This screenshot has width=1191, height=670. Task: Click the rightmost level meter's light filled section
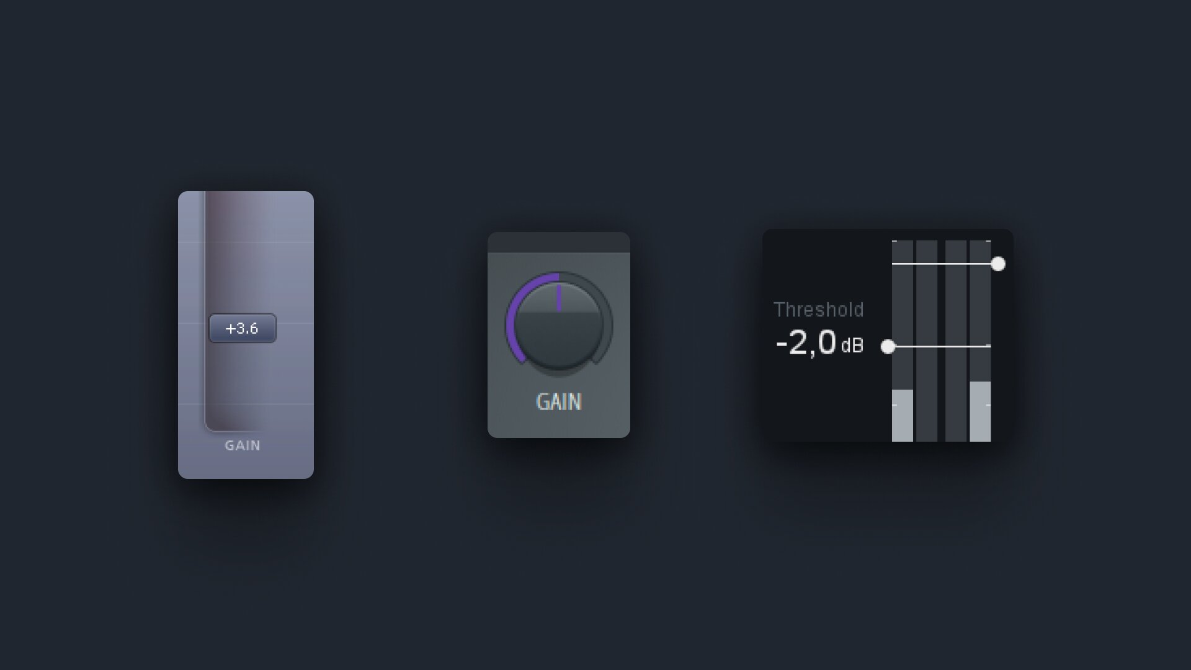pos(980,411)
